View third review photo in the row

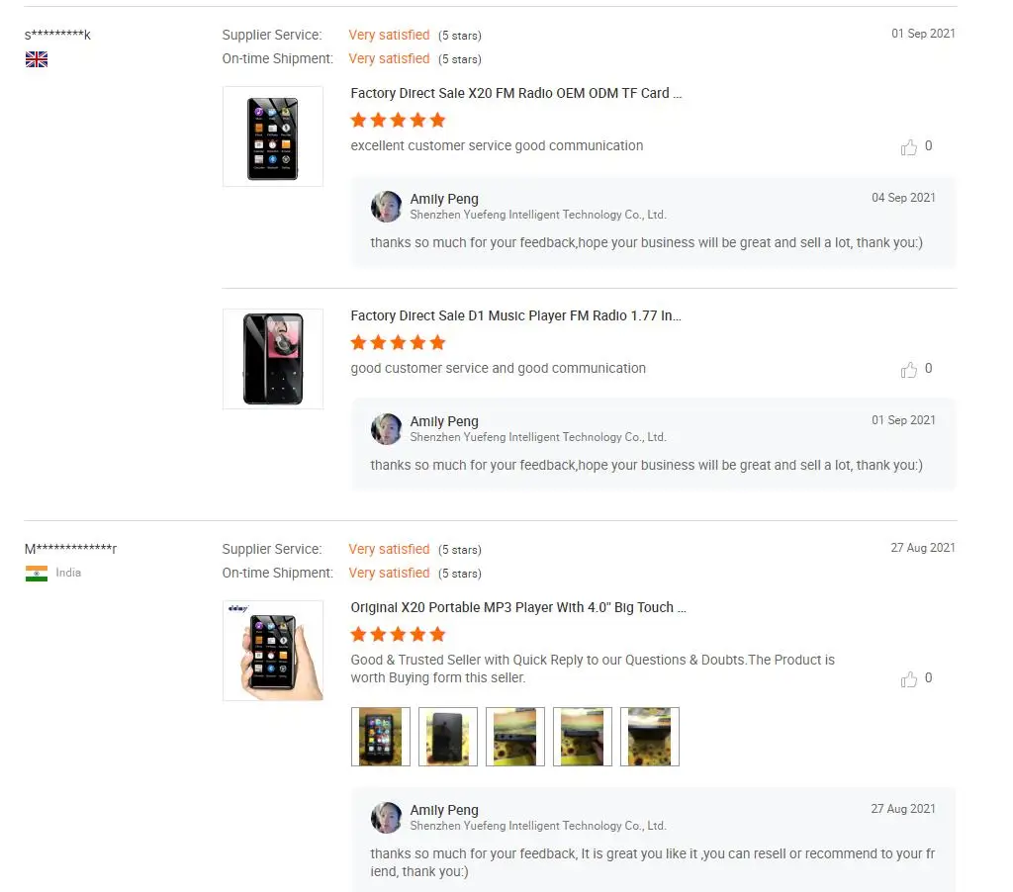(514, 737)
